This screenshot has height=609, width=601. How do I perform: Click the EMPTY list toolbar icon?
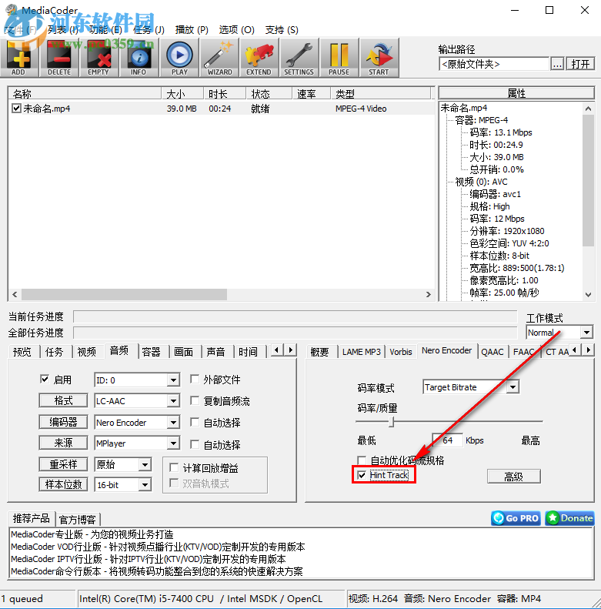point(98,58)
